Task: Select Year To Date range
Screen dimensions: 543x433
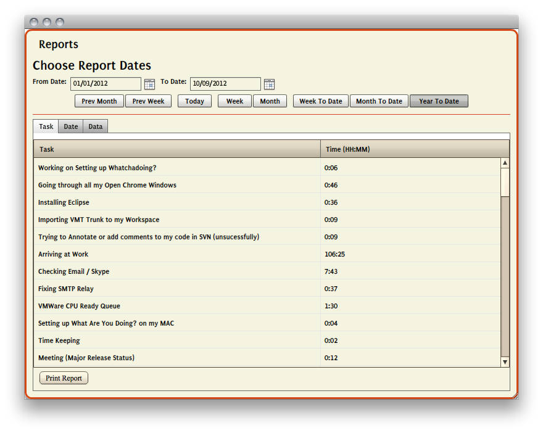Action: click(x=439, y=101)
